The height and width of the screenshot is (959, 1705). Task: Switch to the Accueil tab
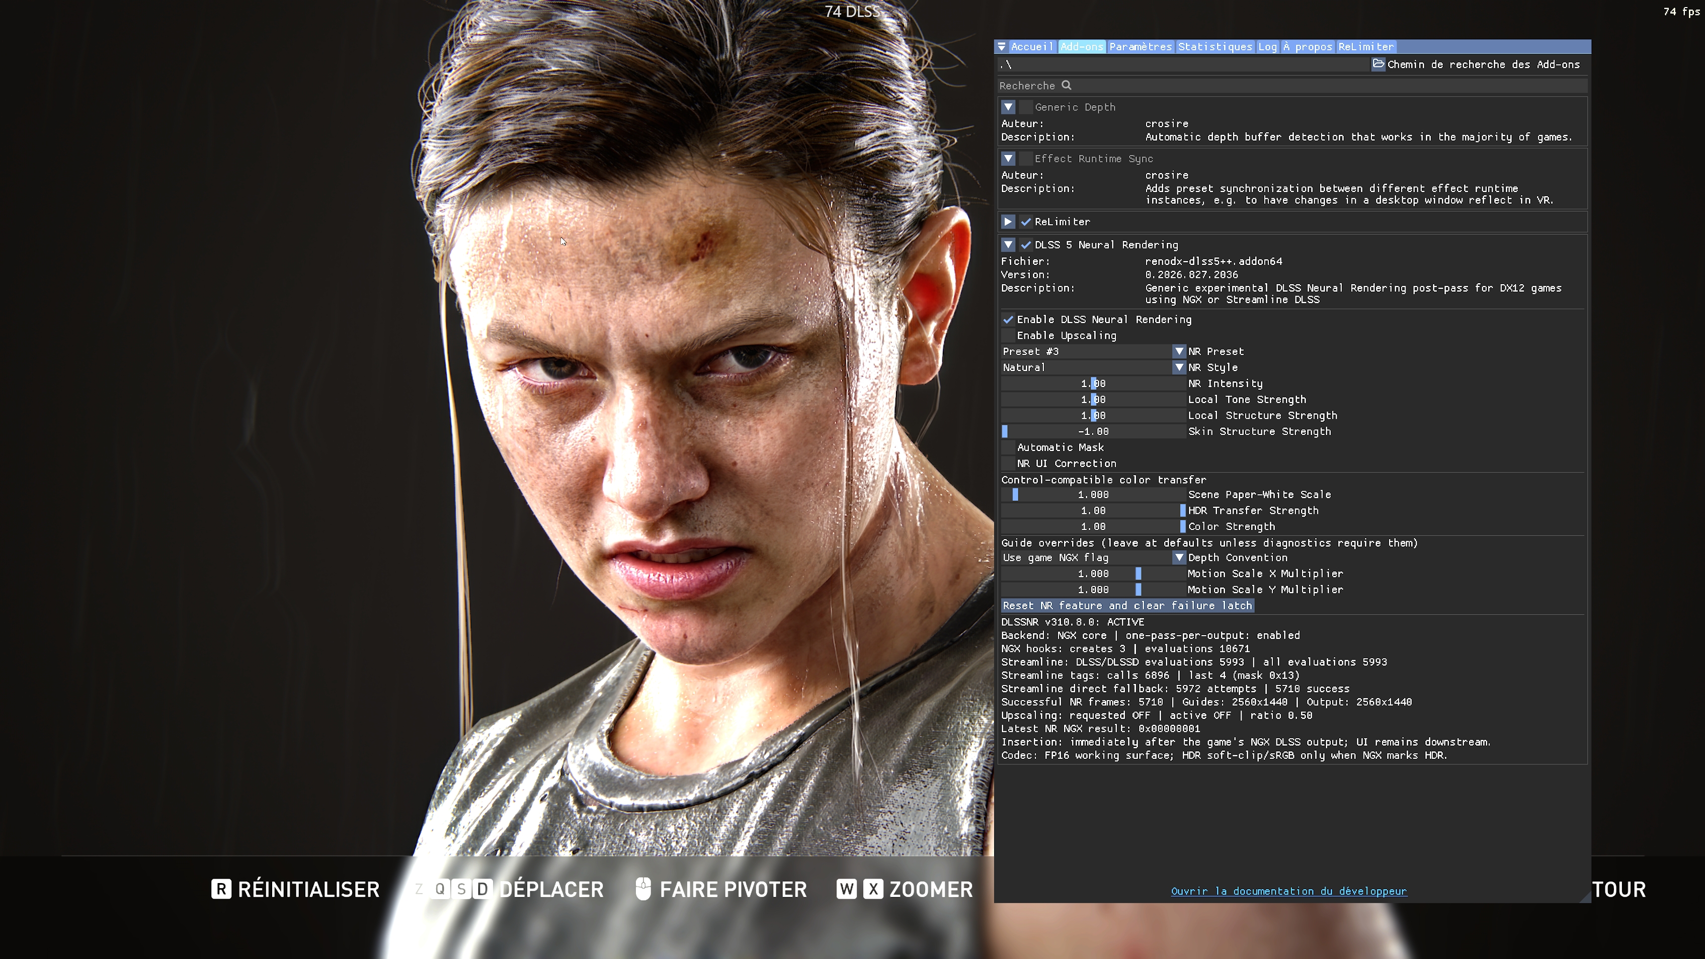[x=1031, y=47]
